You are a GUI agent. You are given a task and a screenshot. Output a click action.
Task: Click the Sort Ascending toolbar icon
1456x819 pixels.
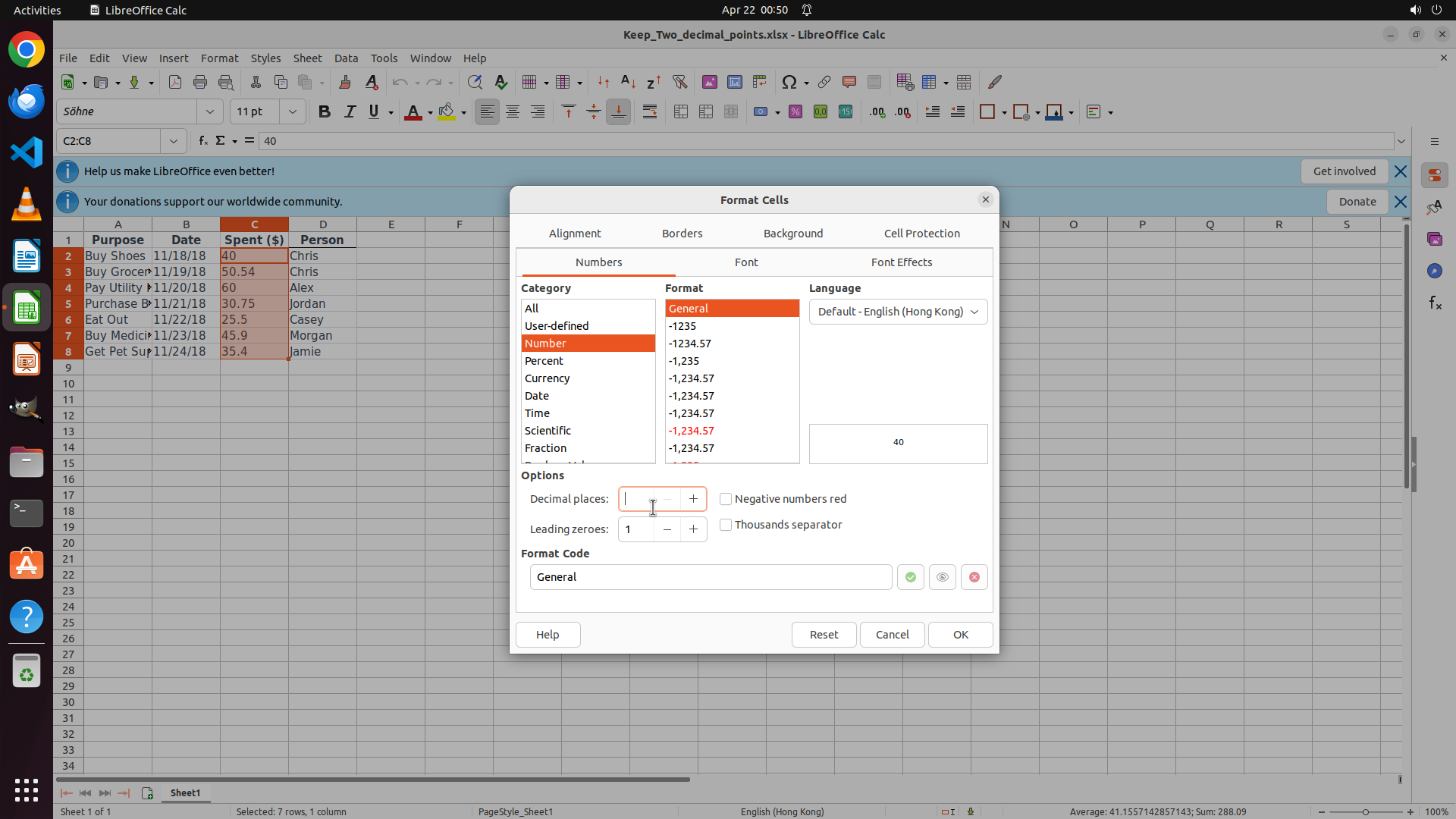click(628, 82)
